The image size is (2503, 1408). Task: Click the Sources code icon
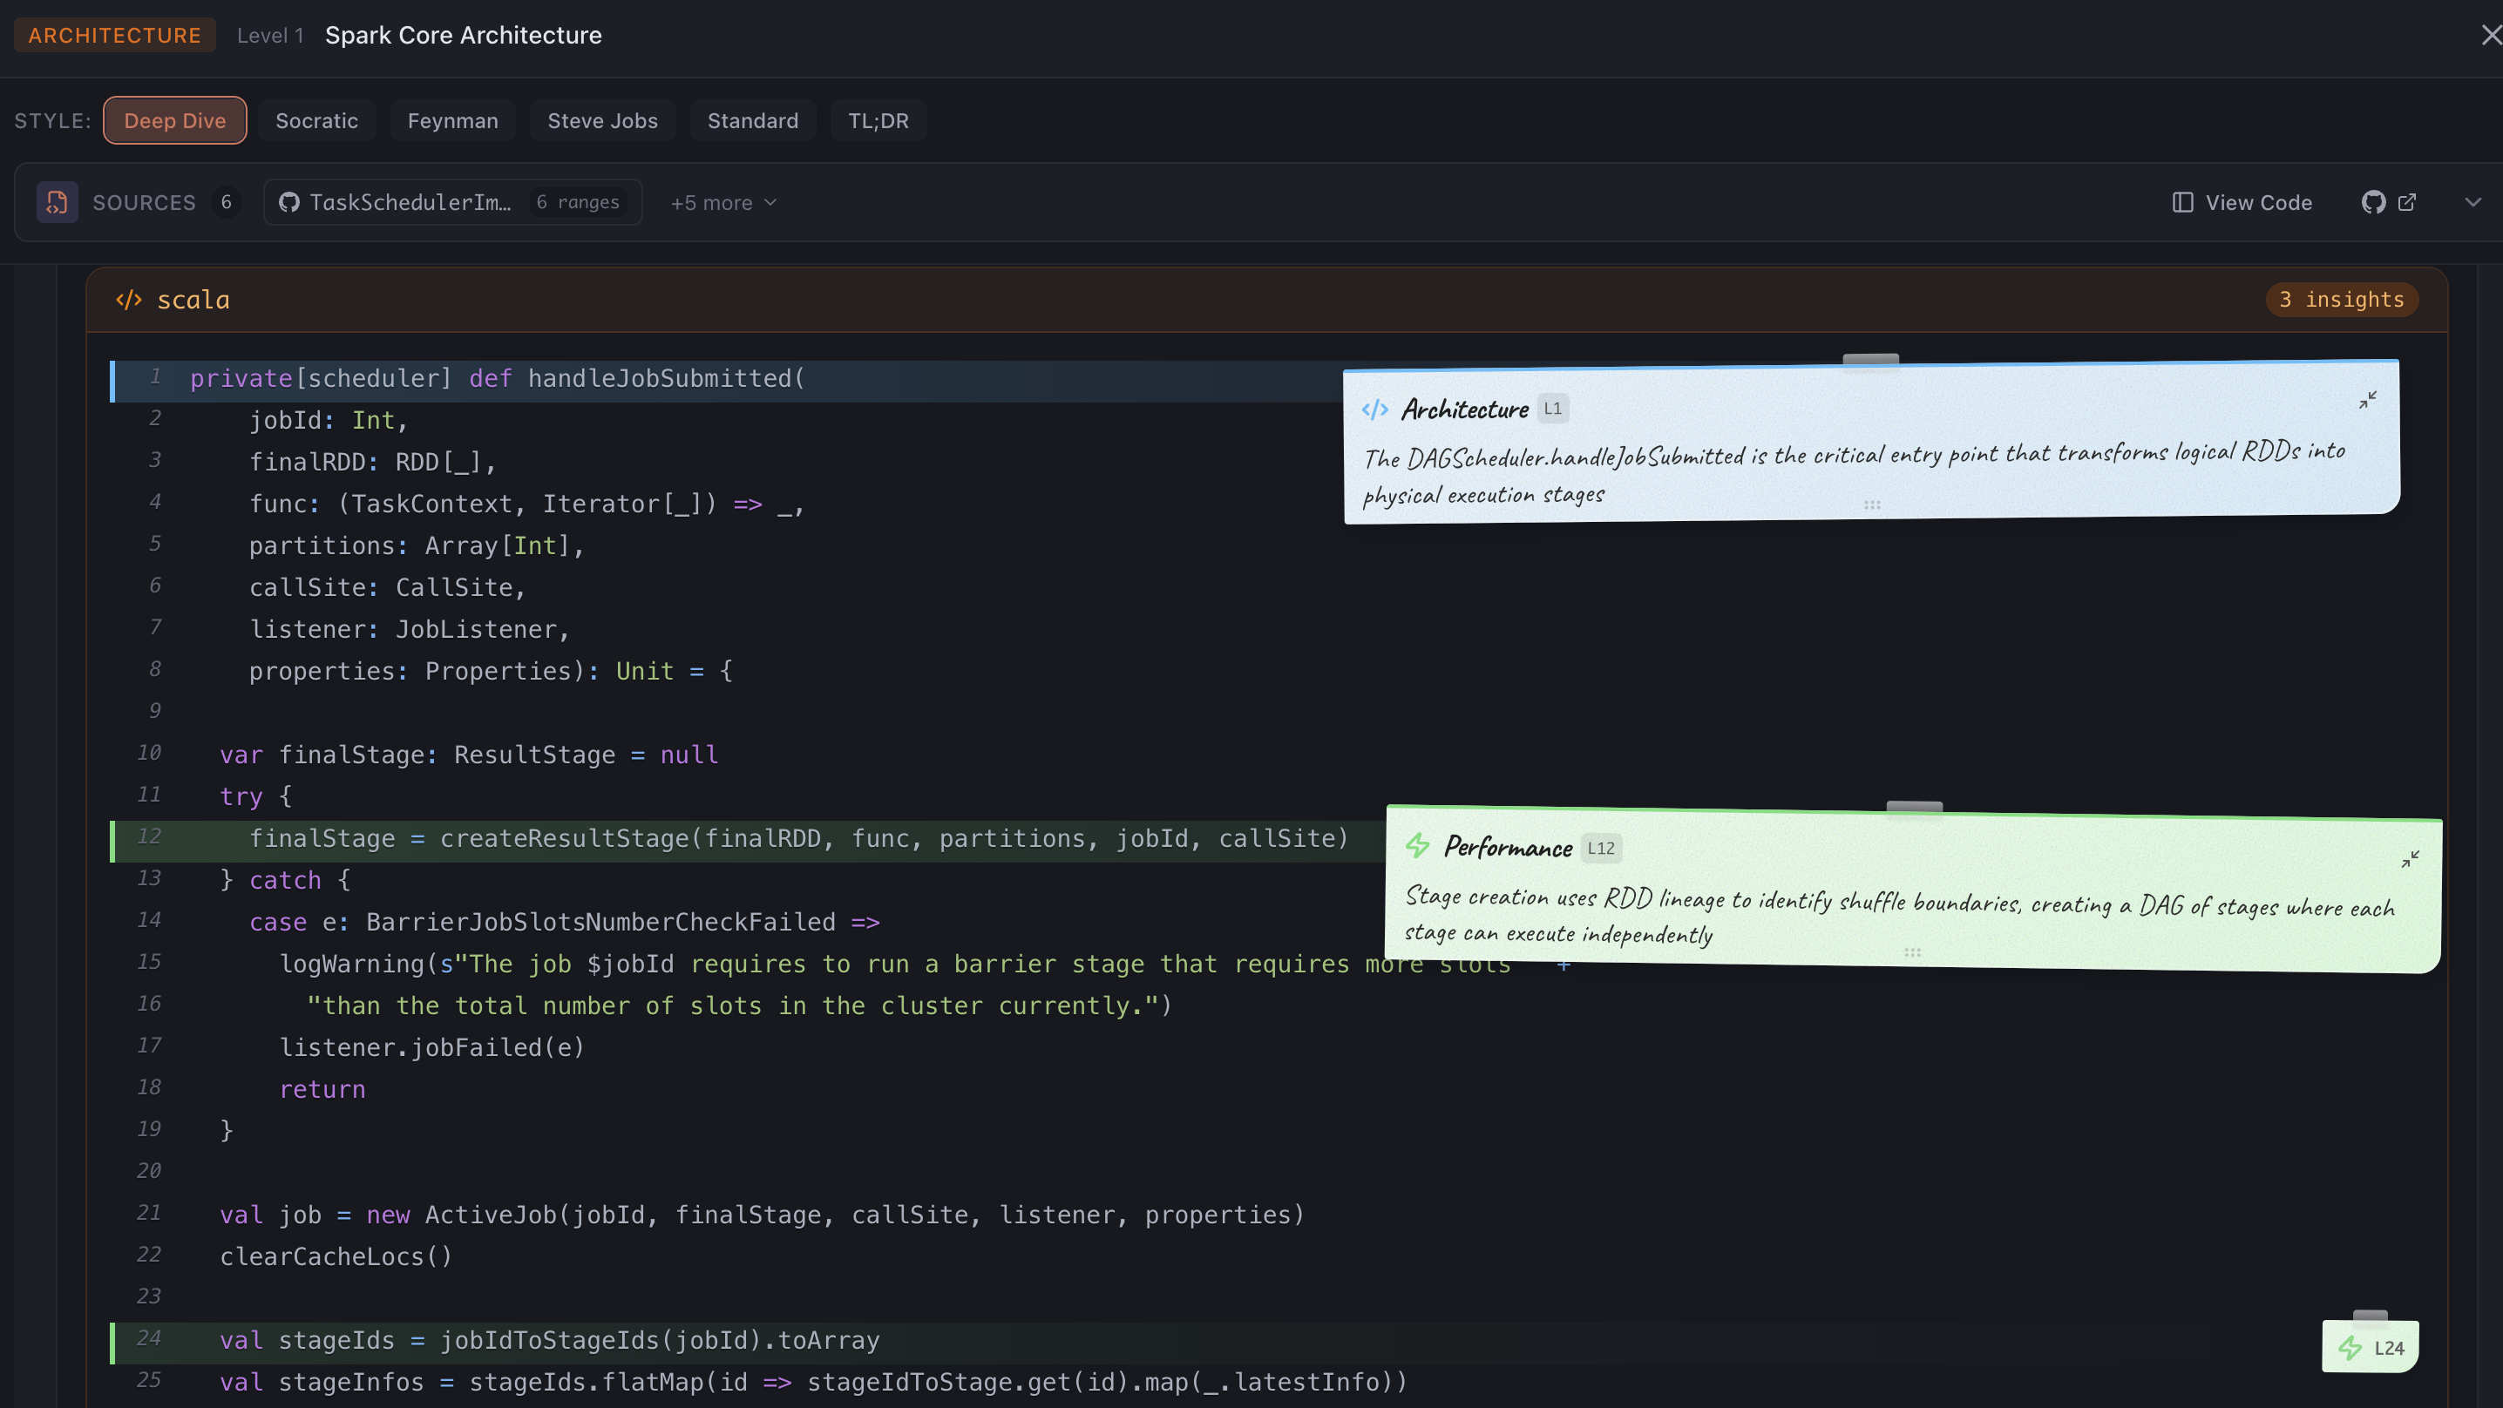(57, 202)
